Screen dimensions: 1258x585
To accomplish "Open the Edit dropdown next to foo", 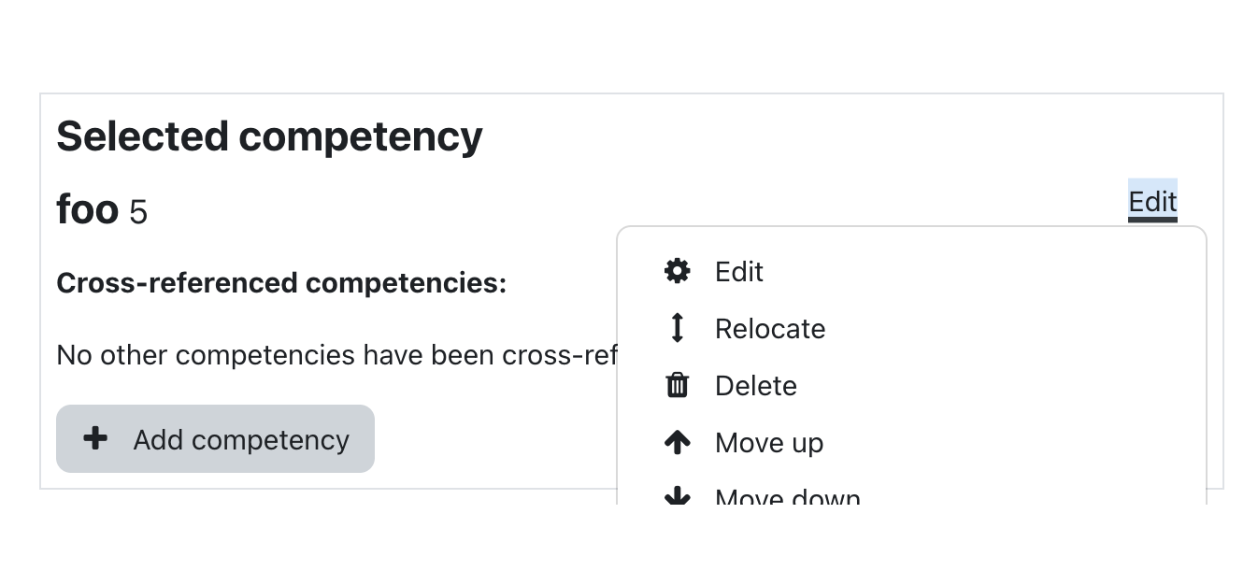I will (1152, 201).
